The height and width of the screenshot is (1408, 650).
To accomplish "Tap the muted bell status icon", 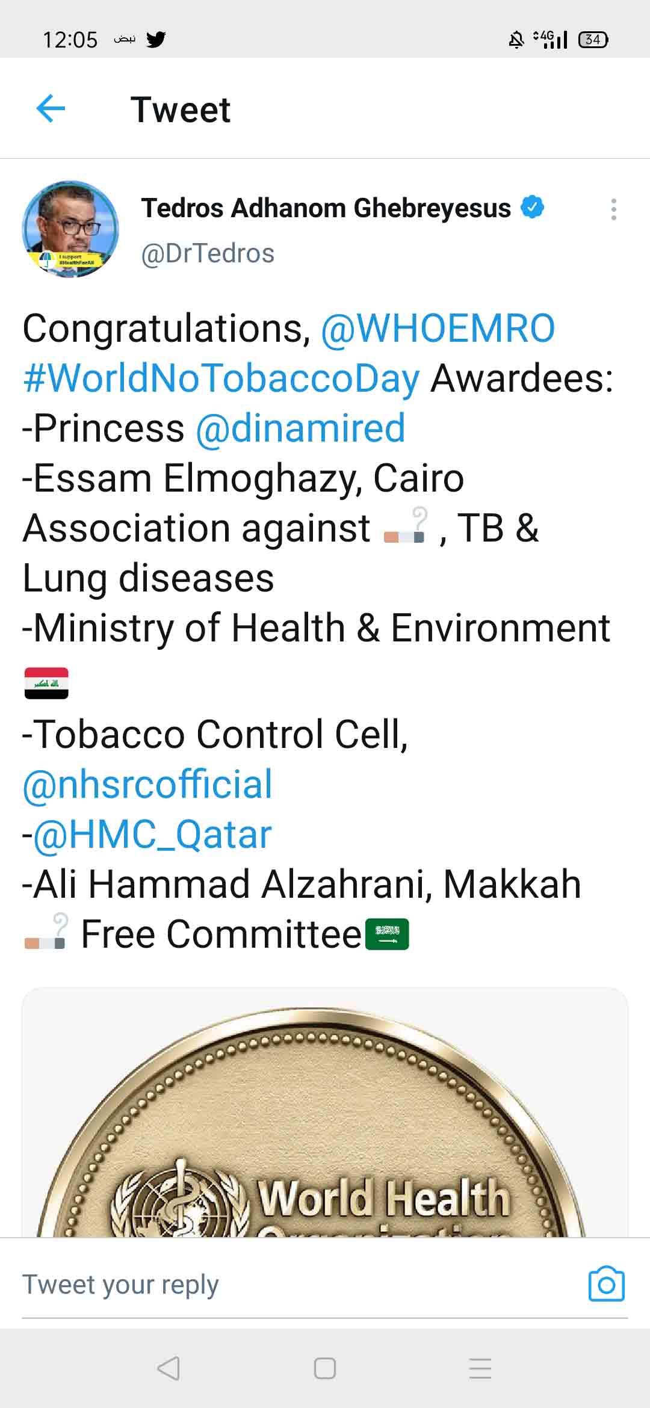I will 516,40.
